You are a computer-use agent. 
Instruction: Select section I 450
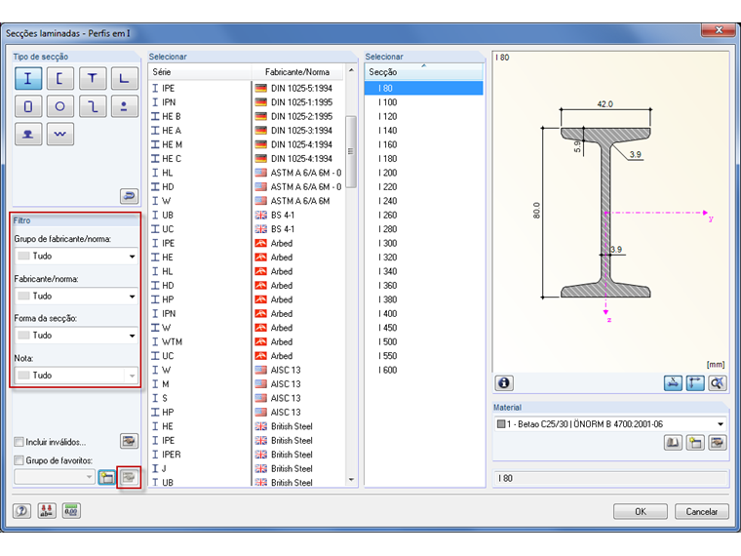[x=424, y=328]
